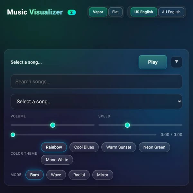Click the SPEED label
The image size is (193, 193).
tap(104, 116)
